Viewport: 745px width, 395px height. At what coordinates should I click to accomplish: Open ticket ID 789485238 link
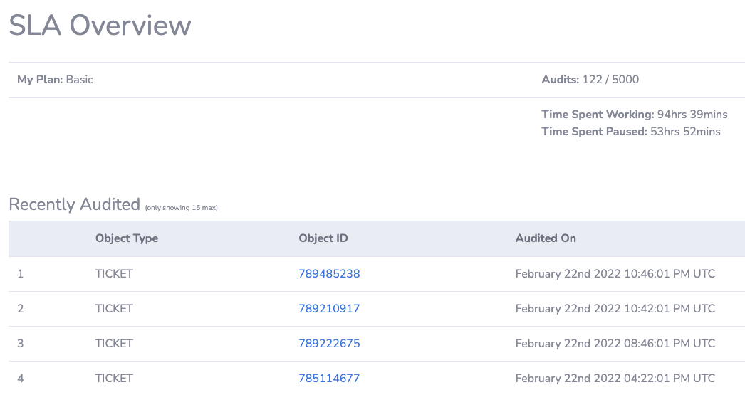click(329, 274)
